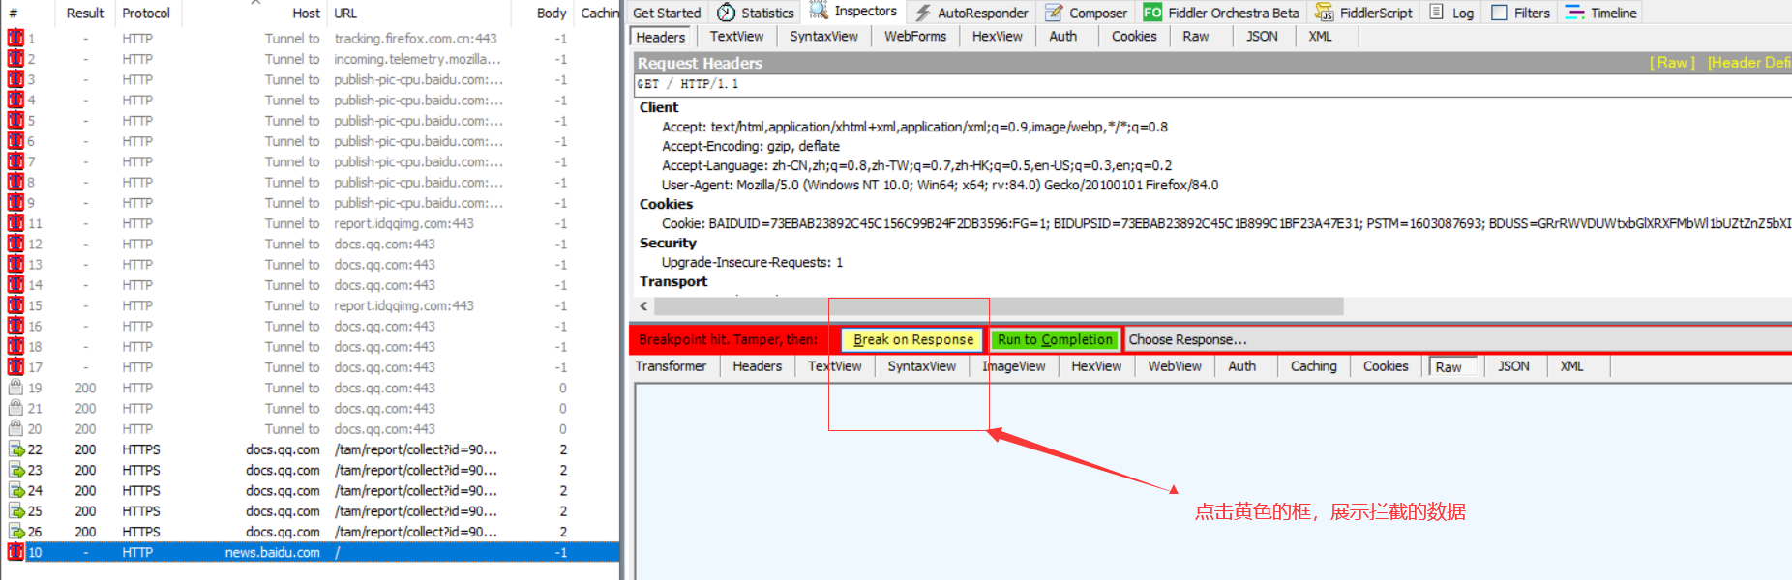Screen dimensions: 1792x580
Task: Toggle the Filters checkbox
Action: [1499, 13]
